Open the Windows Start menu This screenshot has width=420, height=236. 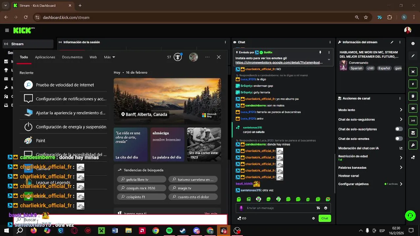click(6, 231)
